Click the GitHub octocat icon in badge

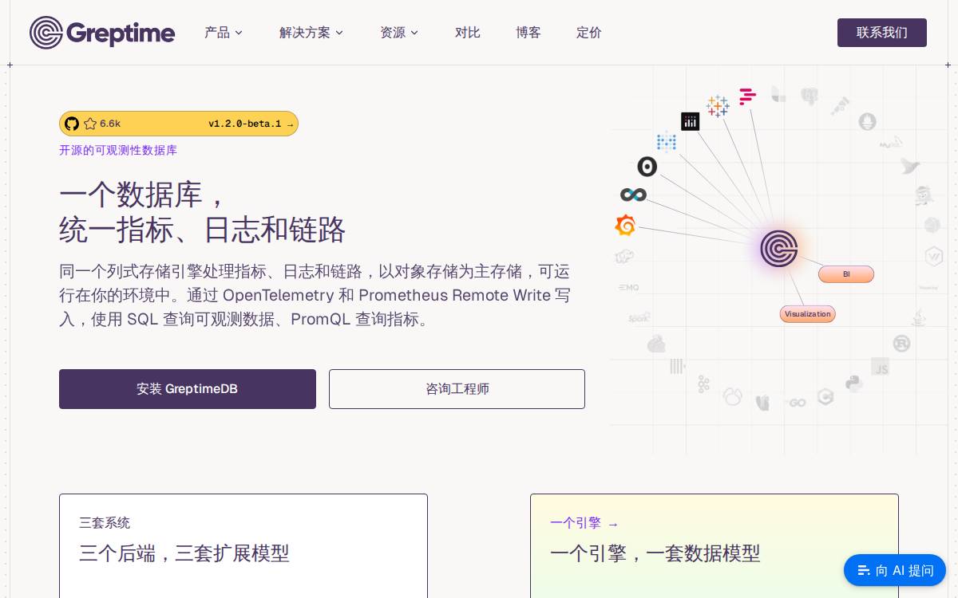(x=72, y=124)
